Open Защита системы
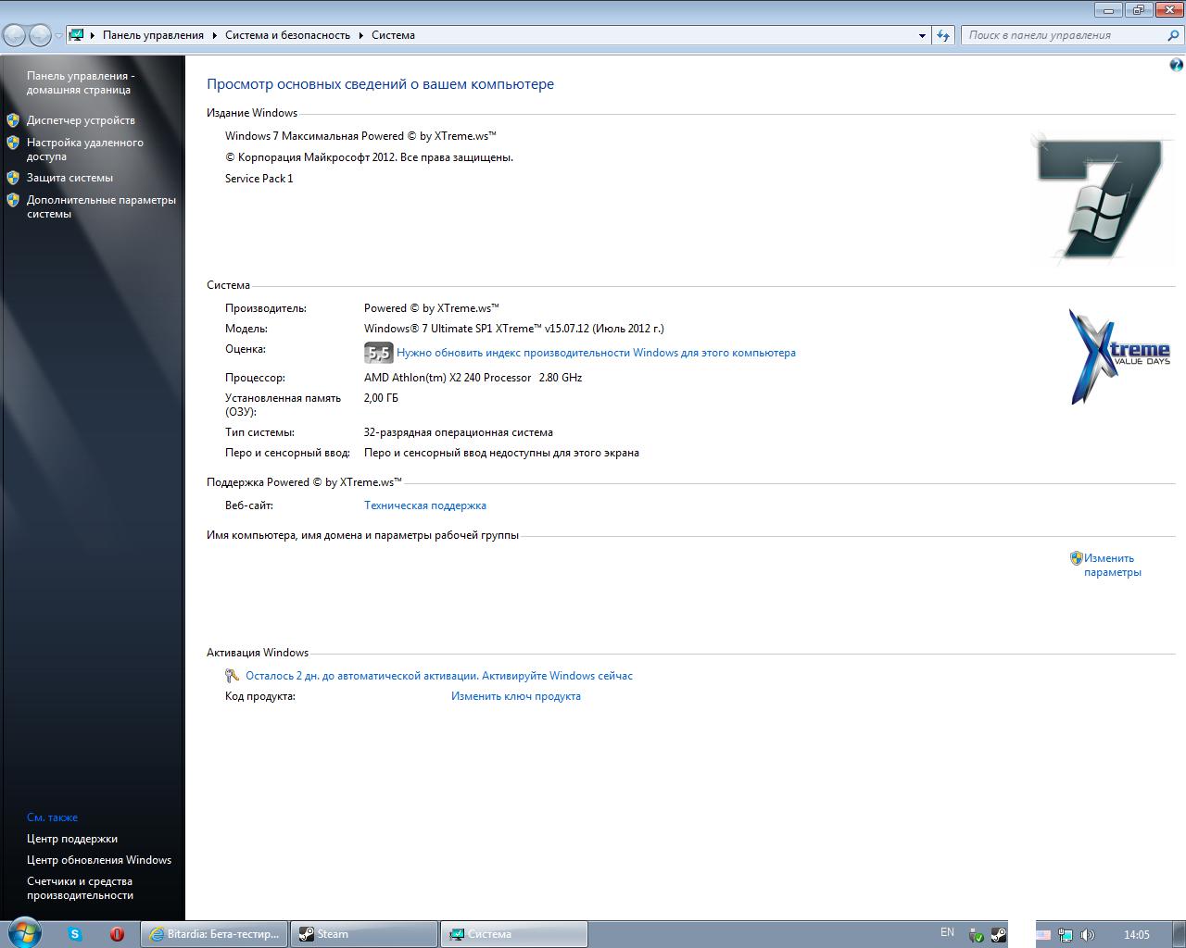Viewport: 1186px width, 948px height. [69, 178]
